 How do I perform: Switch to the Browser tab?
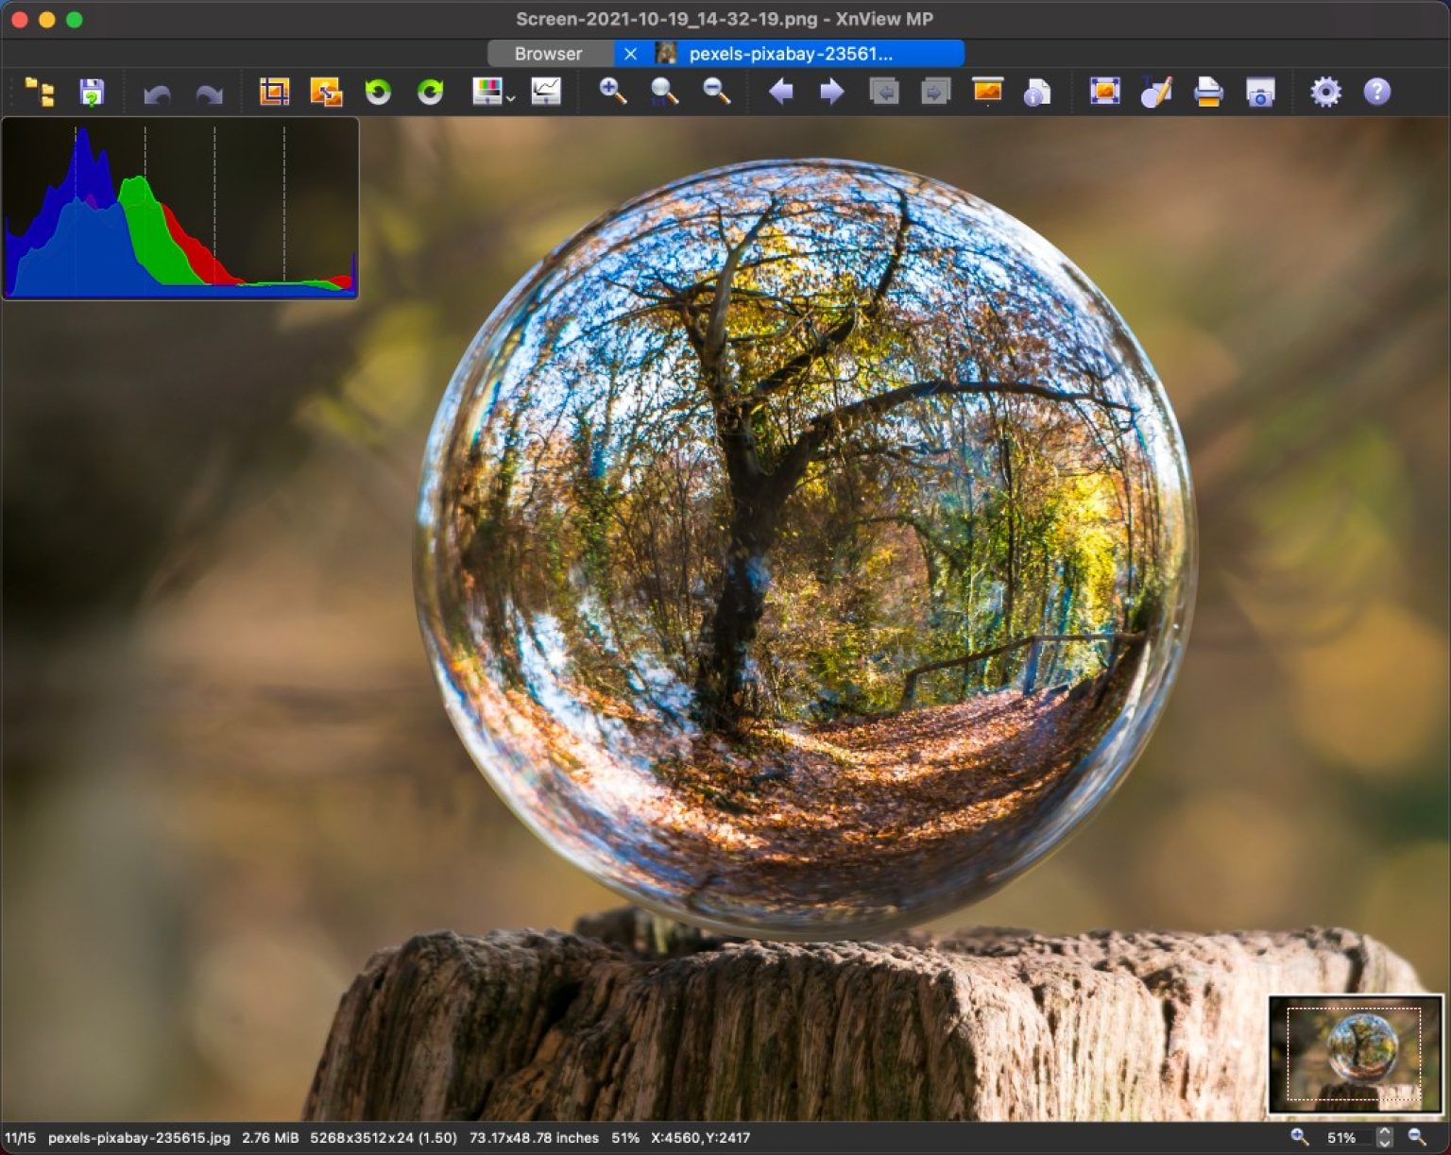tap(548, 54)
